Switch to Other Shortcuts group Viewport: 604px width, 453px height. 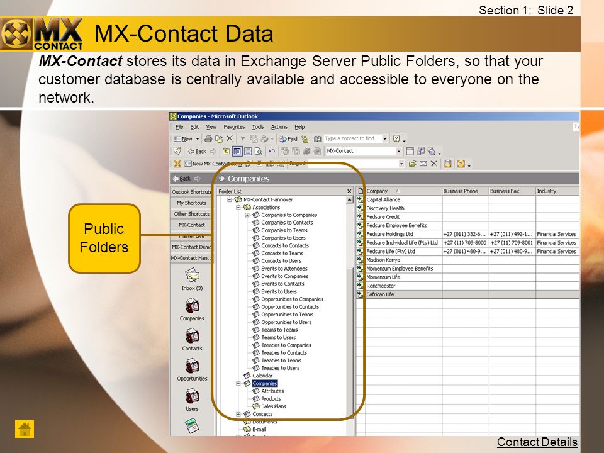point(191,214)
